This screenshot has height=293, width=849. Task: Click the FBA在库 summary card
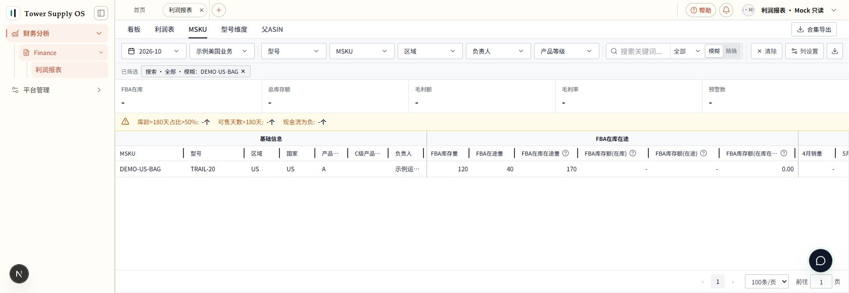pos(188,96)
